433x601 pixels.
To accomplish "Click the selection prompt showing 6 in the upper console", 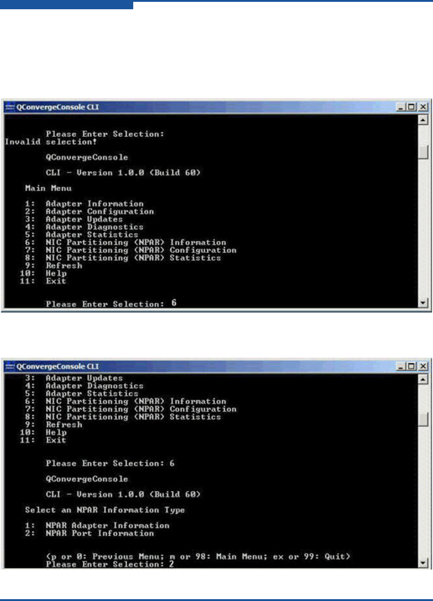I will pyautogui.click(x=111, y=304).
